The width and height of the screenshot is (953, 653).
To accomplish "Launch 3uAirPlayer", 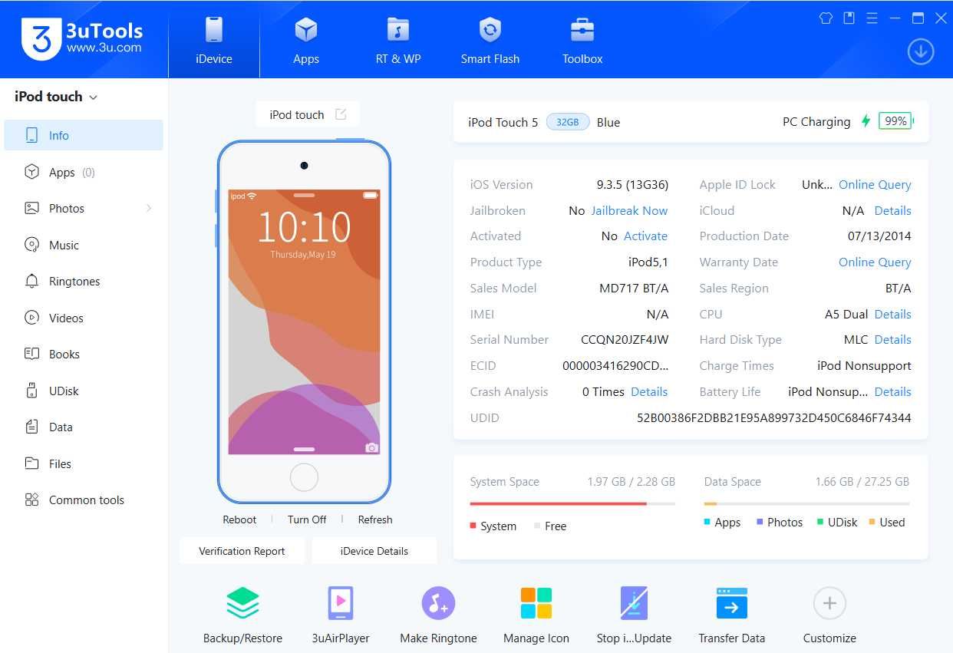I will (x=341, y=614).
